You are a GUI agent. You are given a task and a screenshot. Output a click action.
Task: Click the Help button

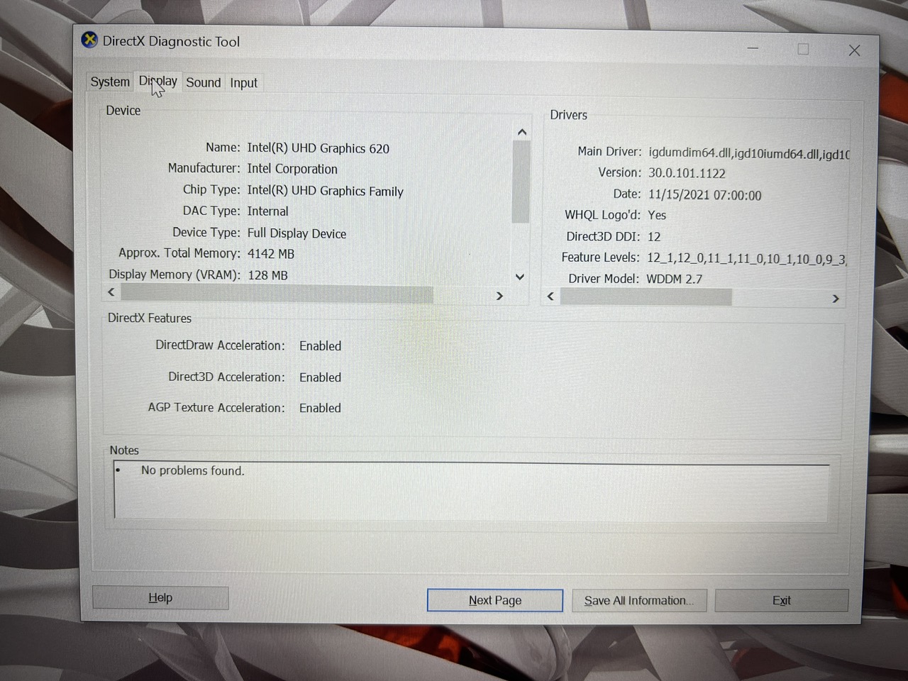tap(160, 597)
